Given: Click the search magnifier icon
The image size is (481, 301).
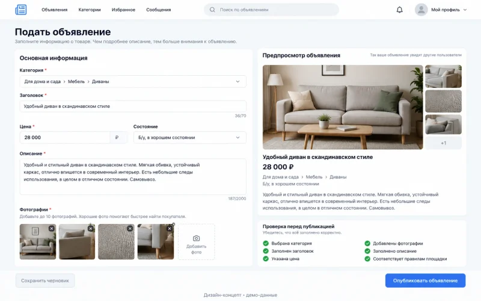Looking at the screenshot, I should 212,10.
